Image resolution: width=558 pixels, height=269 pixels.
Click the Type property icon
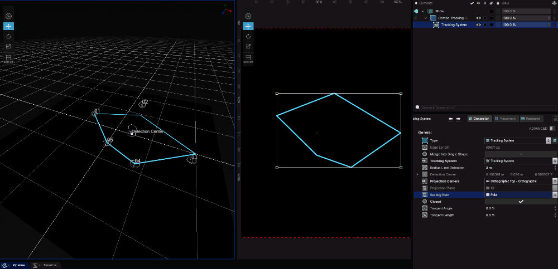[425, 140]
